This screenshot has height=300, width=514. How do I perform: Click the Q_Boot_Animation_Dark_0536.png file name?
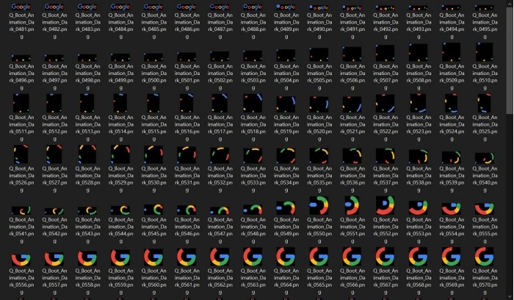[352, 179]
